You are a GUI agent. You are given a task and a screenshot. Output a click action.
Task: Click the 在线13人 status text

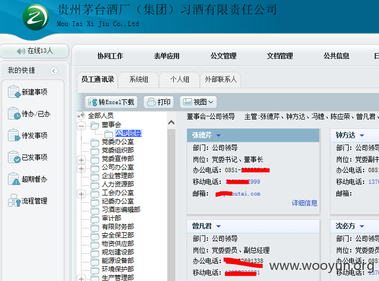(40, 51)
